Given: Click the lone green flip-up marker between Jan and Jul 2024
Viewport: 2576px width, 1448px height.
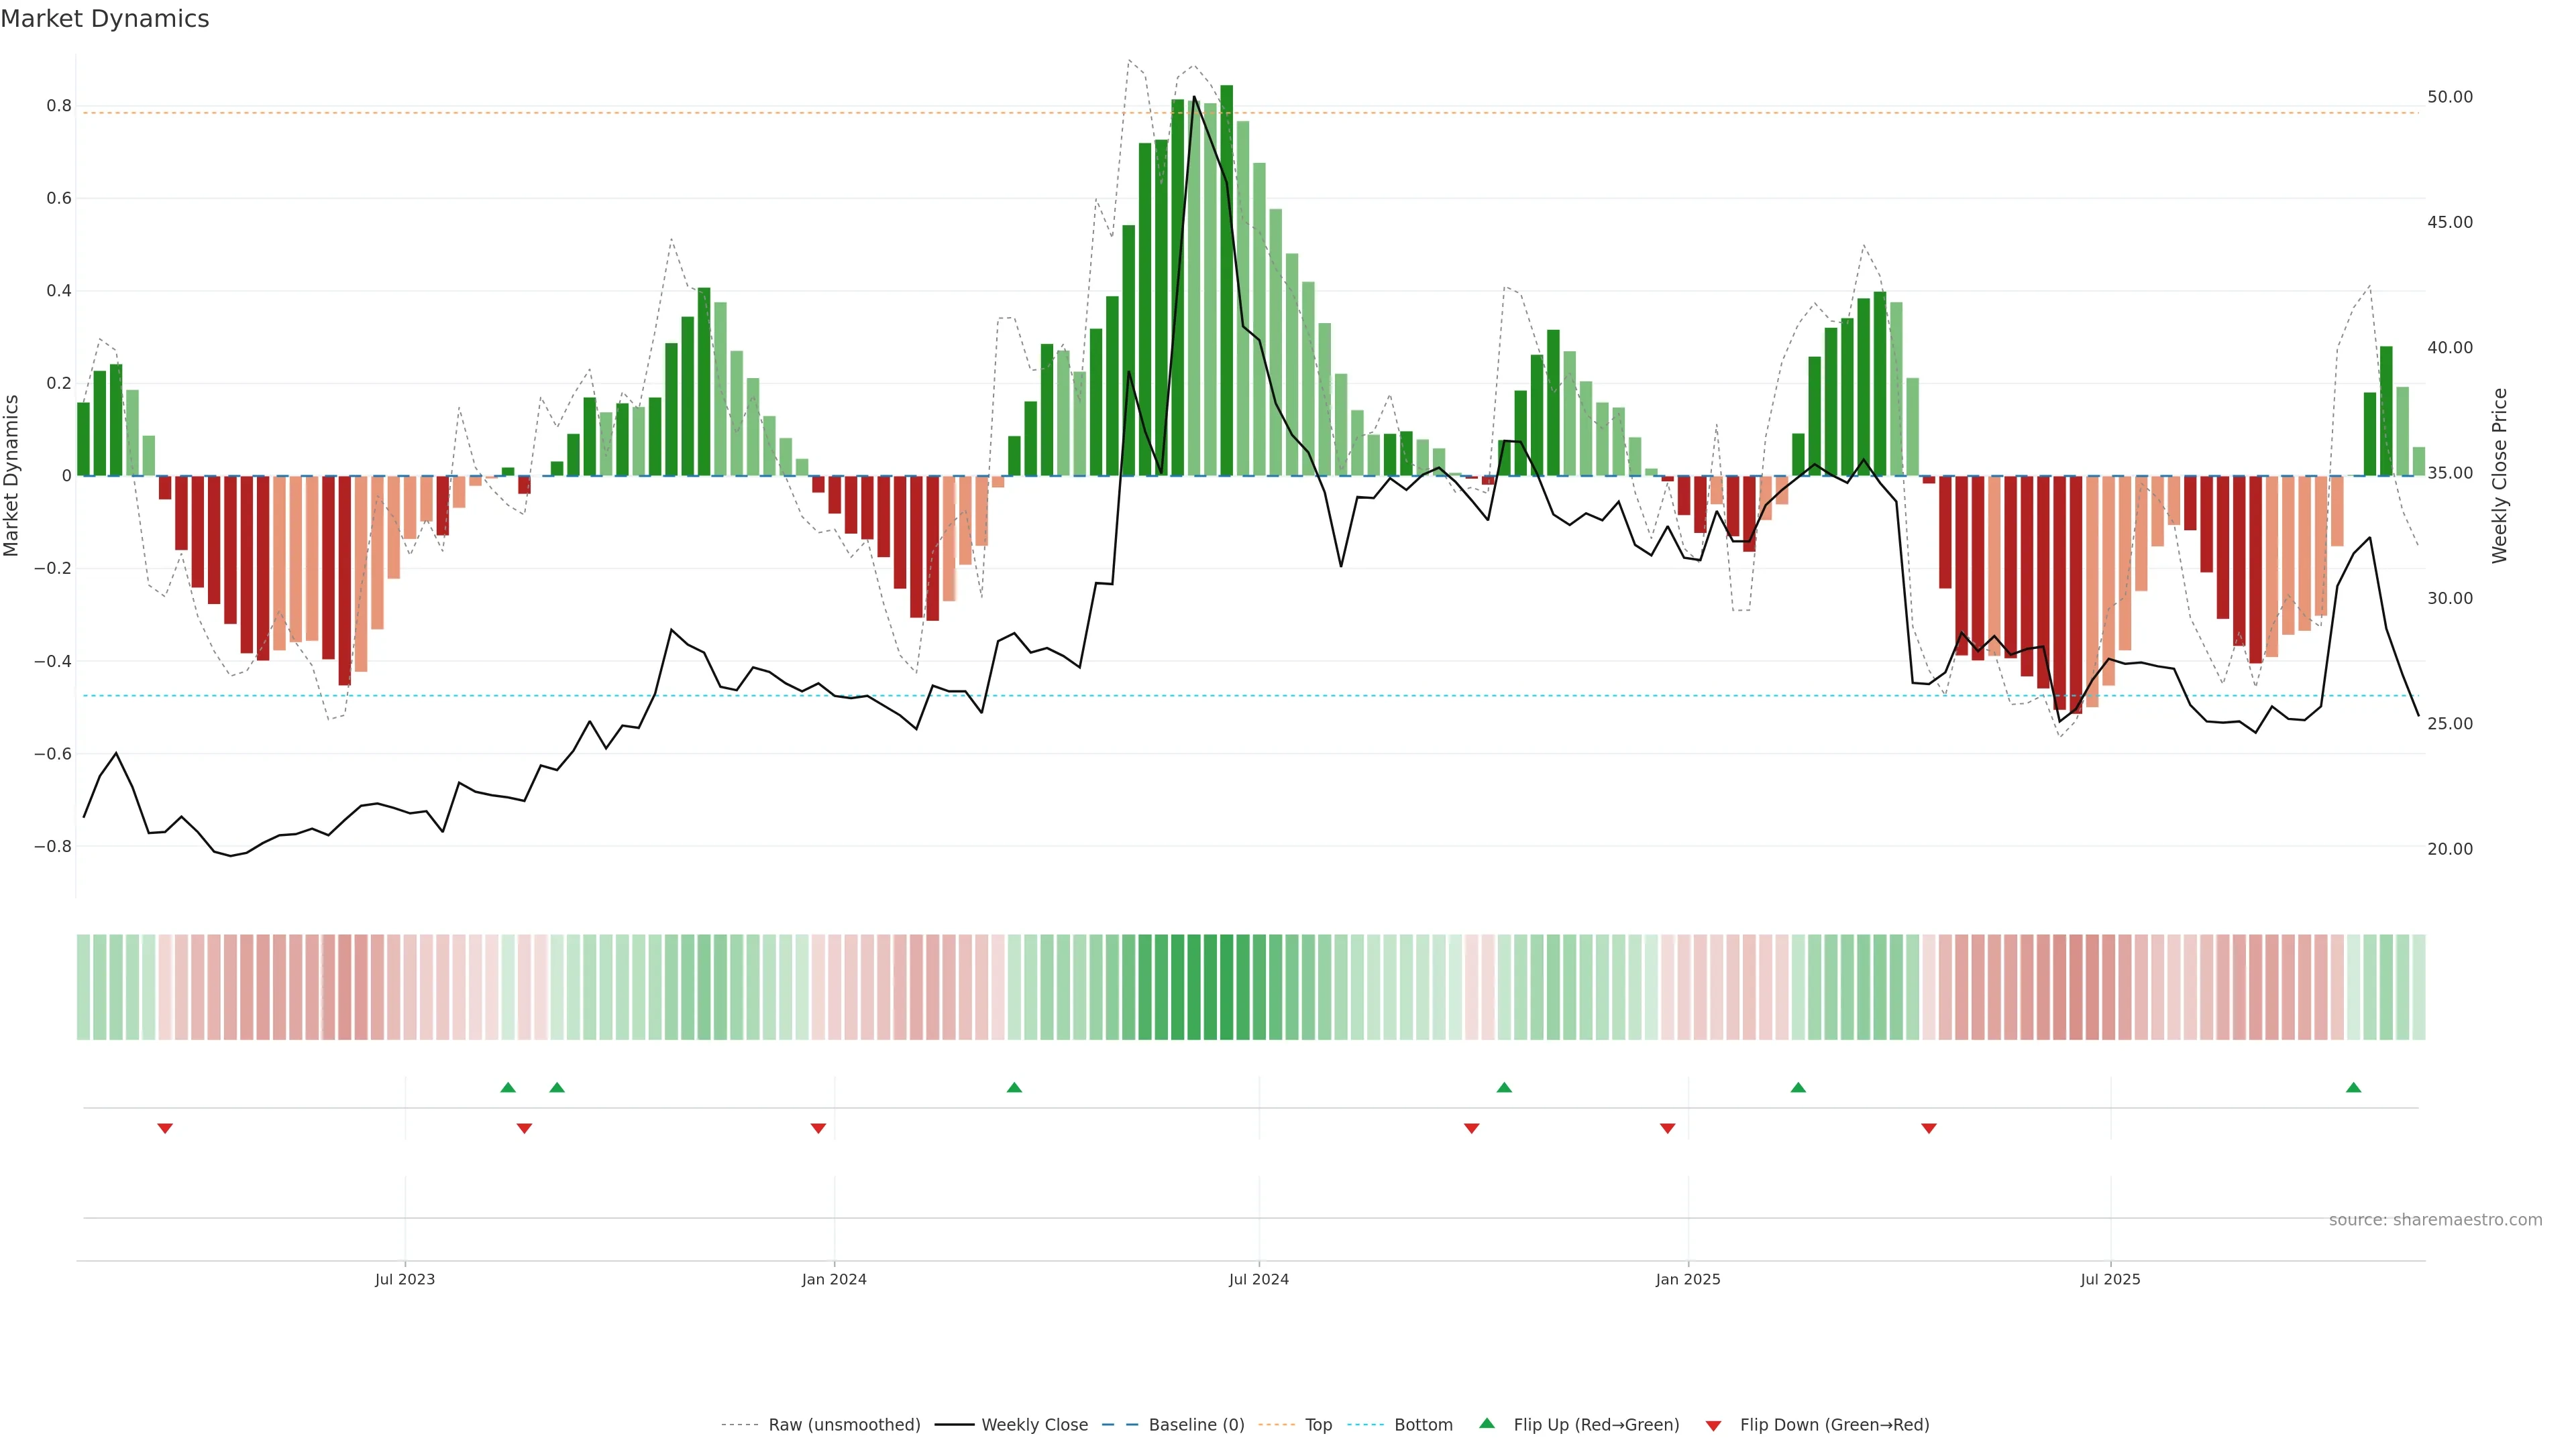Looking at the screenshot, I should pos(1014,1087).
